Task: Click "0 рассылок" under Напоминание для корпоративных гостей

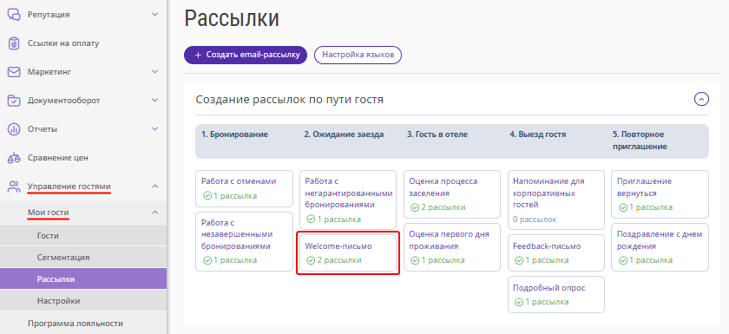Action: coord(535,219)
